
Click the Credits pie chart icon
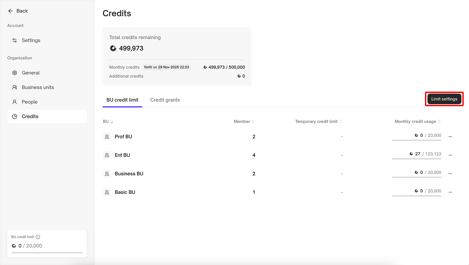15,116
